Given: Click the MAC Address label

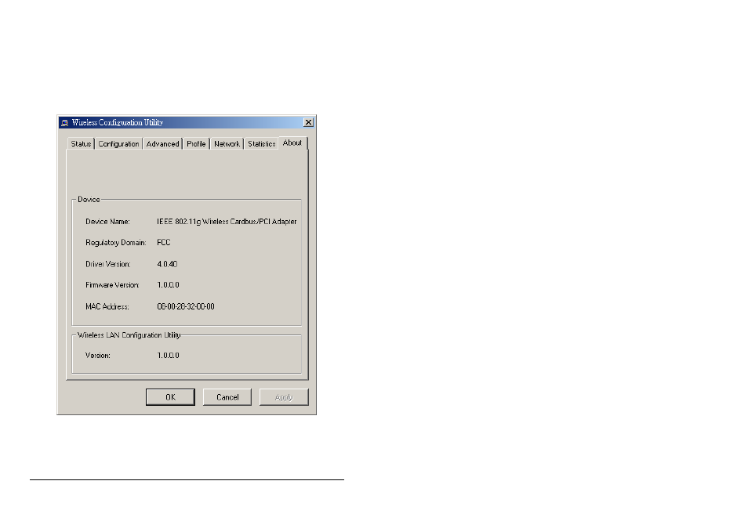Looking at the screenshot, I should (107, 306).
